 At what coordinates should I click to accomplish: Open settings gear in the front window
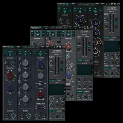[64, 47]
